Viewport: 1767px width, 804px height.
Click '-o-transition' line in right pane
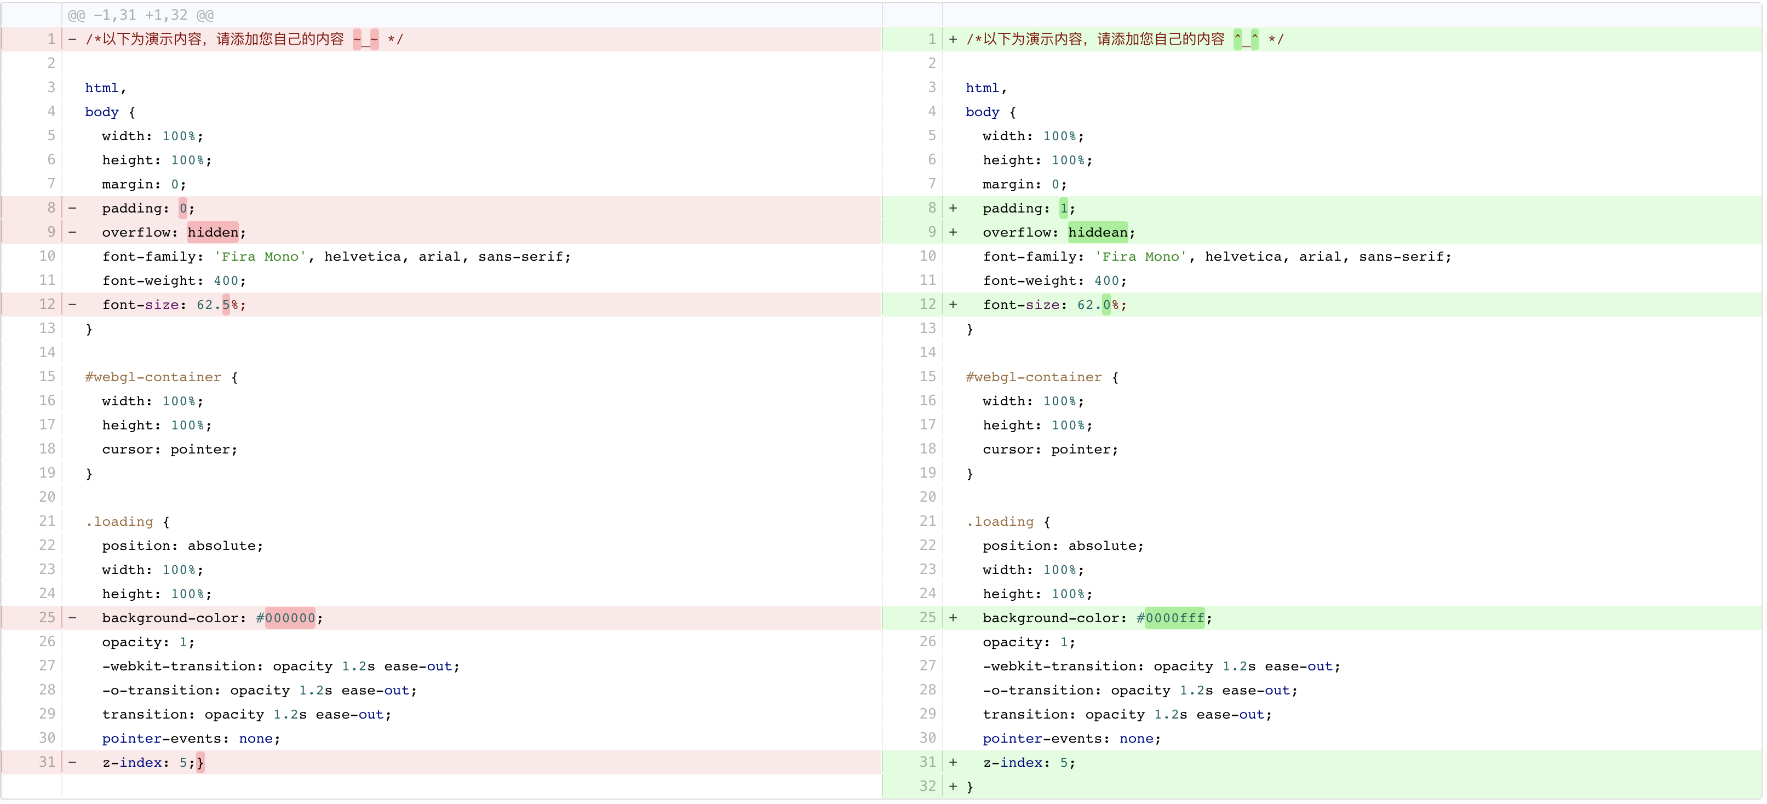[x=1141, y=690]
